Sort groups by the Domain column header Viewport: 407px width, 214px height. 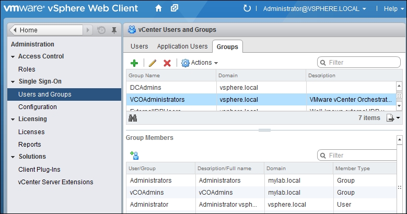pos(261,76)
